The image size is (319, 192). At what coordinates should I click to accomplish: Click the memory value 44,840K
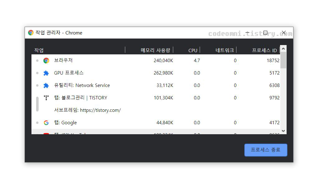165,123
